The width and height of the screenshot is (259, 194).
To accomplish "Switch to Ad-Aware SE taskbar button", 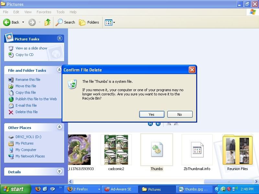I will [119, 189].
